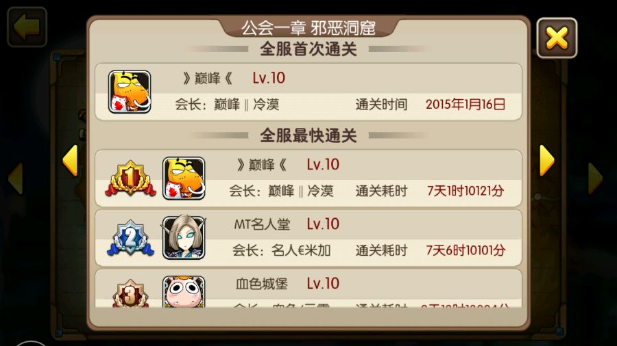Select the 血色城堡 guild name

point(262,284)
